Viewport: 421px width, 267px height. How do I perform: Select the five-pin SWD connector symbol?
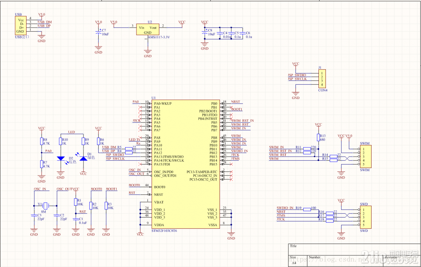pyautogui.click(x=365, y=217)
